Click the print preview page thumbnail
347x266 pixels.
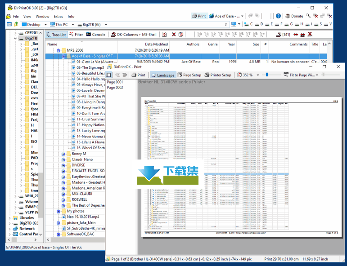coord(241,167)
